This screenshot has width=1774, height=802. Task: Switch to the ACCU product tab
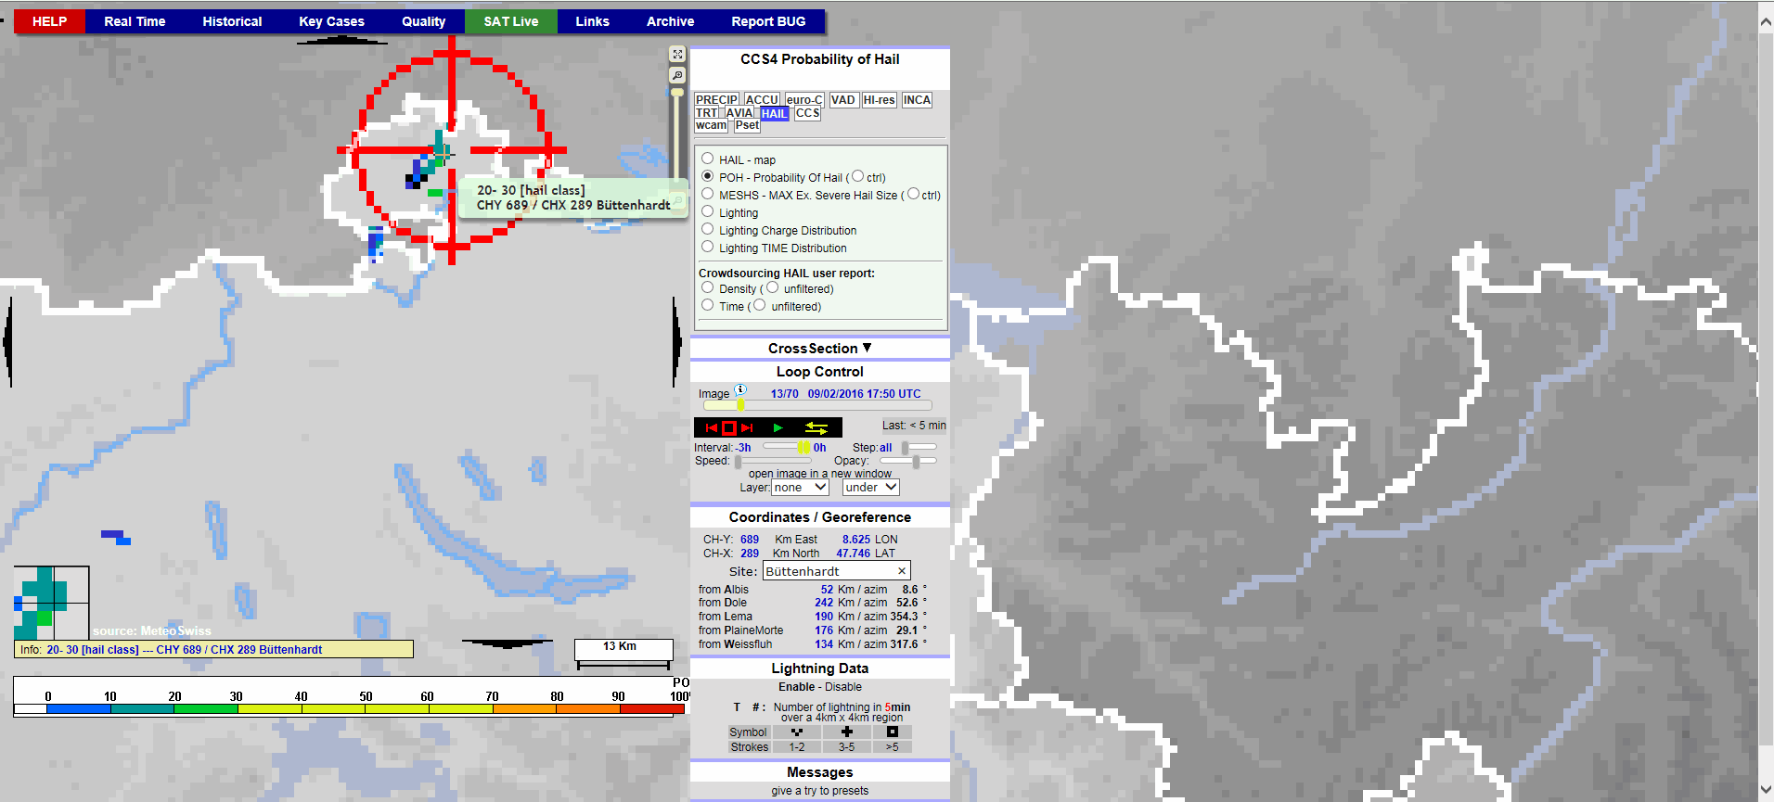click(x=762, y=100)
